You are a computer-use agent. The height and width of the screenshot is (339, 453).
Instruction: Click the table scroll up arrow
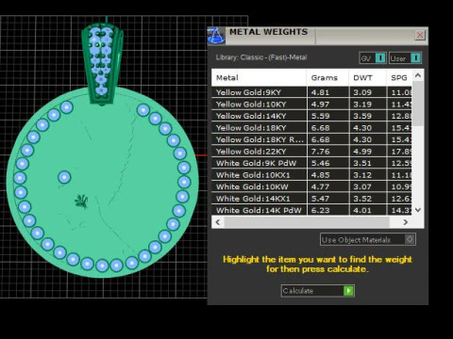click(418, 75)
